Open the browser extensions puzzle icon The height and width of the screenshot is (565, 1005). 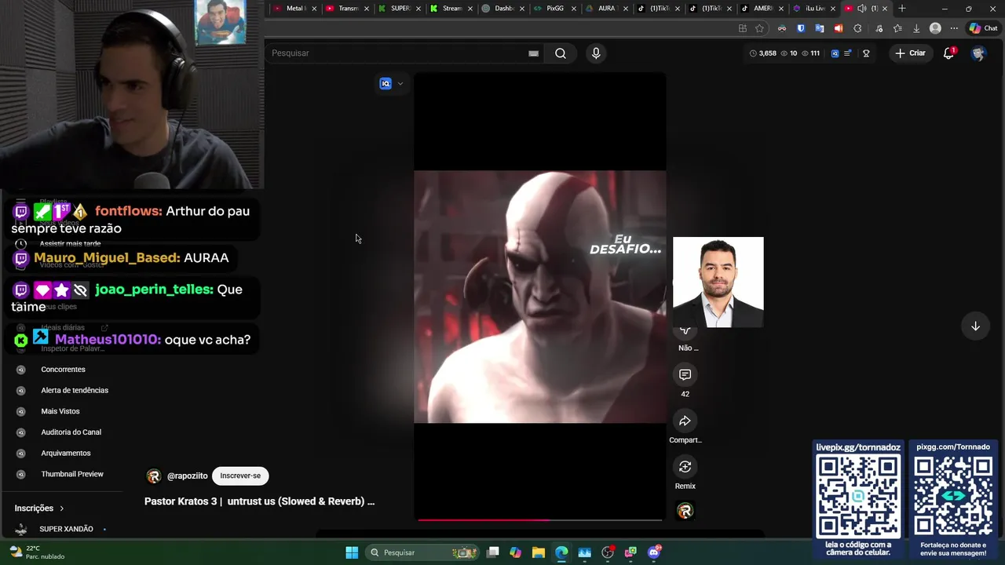click(857, 28)
